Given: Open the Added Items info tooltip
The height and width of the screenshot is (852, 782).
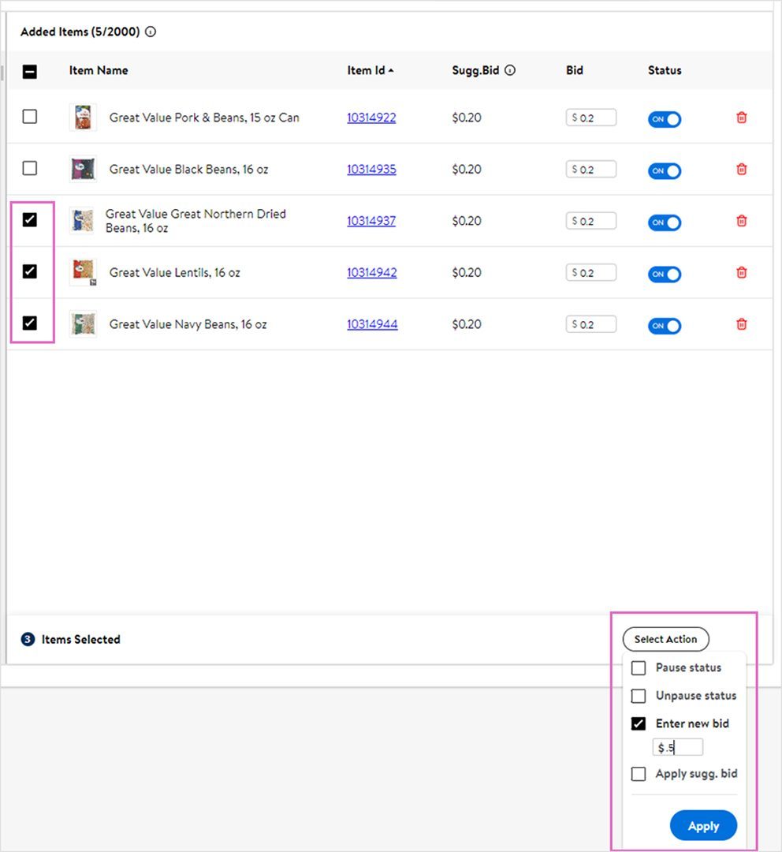Looking at the screenshot, I should [150, 32].
